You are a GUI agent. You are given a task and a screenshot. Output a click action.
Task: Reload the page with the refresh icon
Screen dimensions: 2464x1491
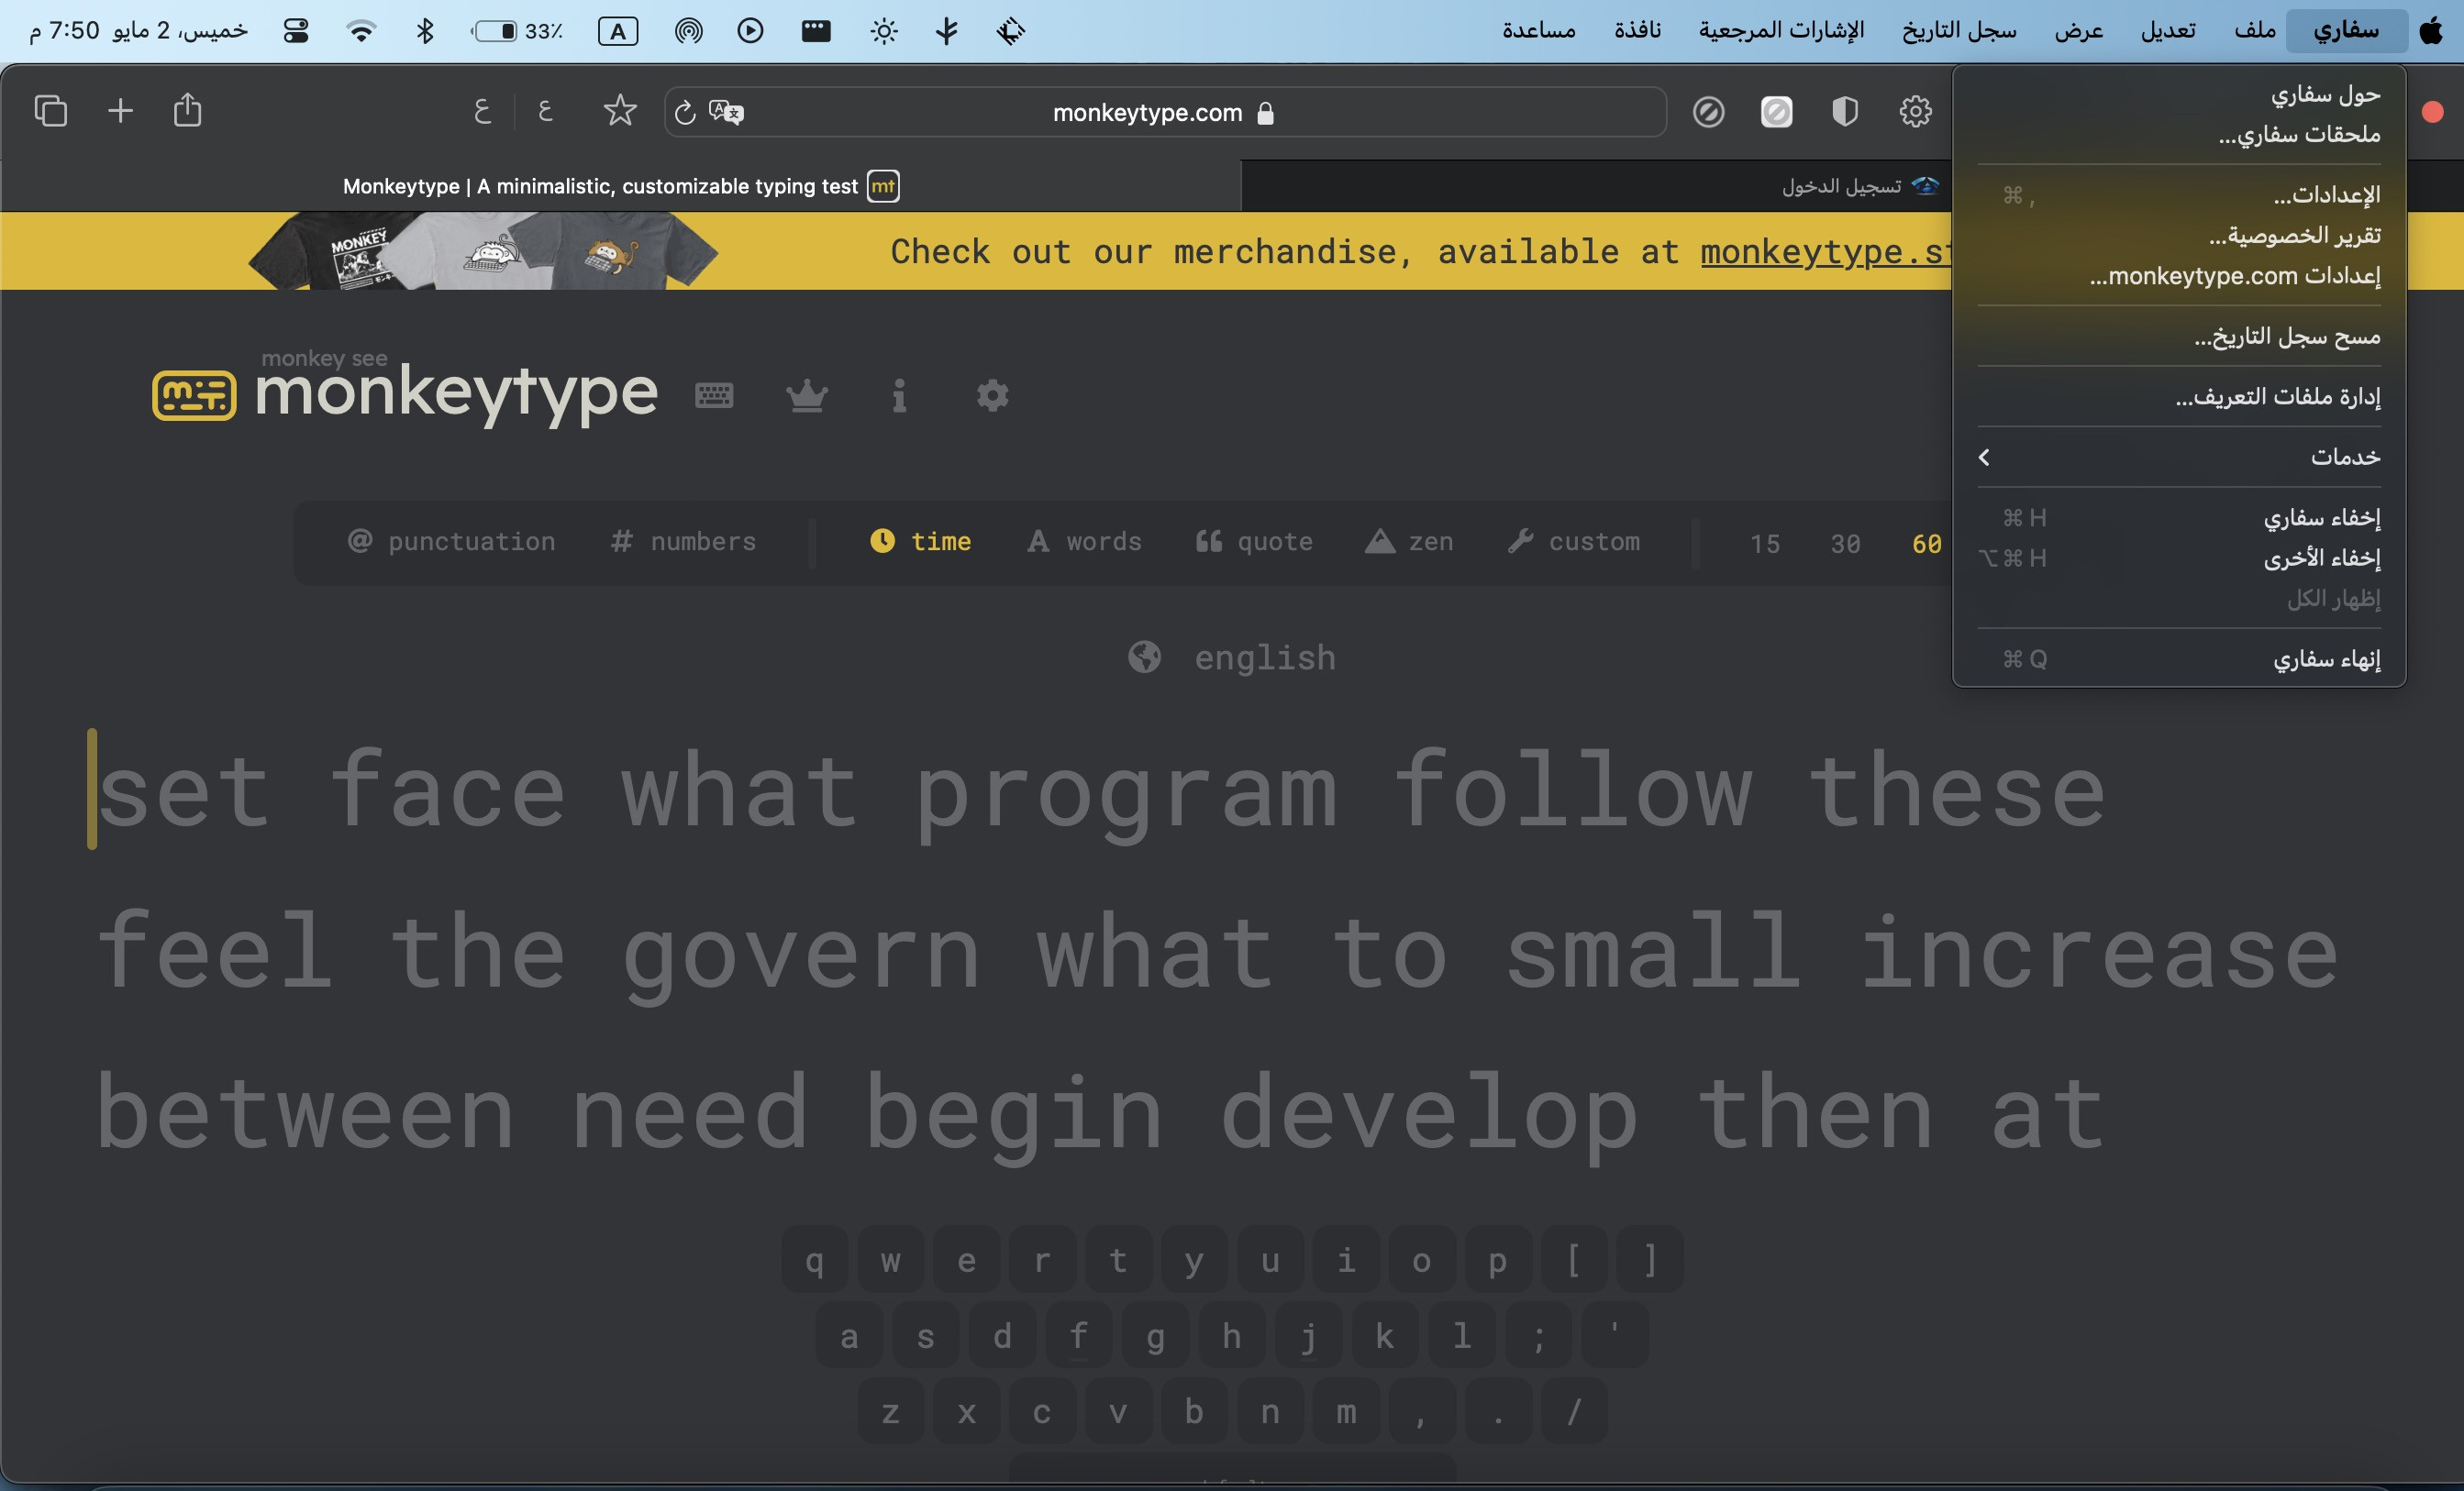click(685, 112)
